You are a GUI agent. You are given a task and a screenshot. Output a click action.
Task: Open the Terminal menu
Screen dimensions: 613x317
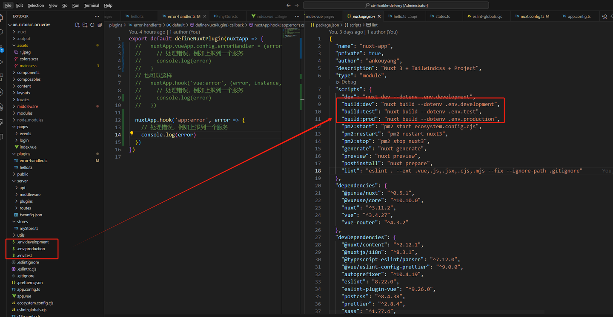pos(91,6)
